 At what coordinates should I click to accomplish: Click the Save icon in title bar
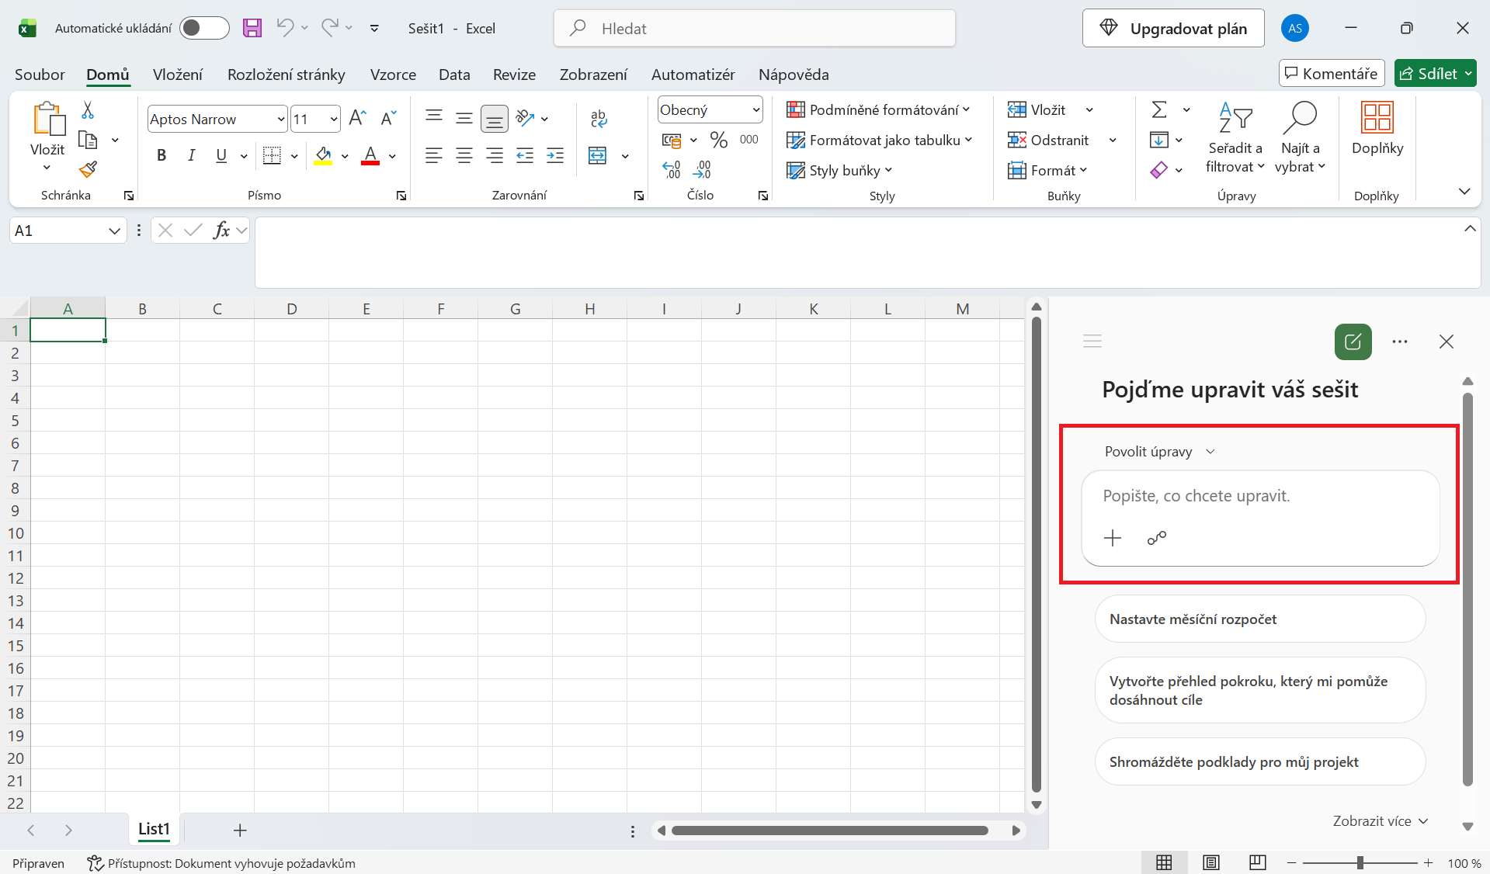point(252,29)
